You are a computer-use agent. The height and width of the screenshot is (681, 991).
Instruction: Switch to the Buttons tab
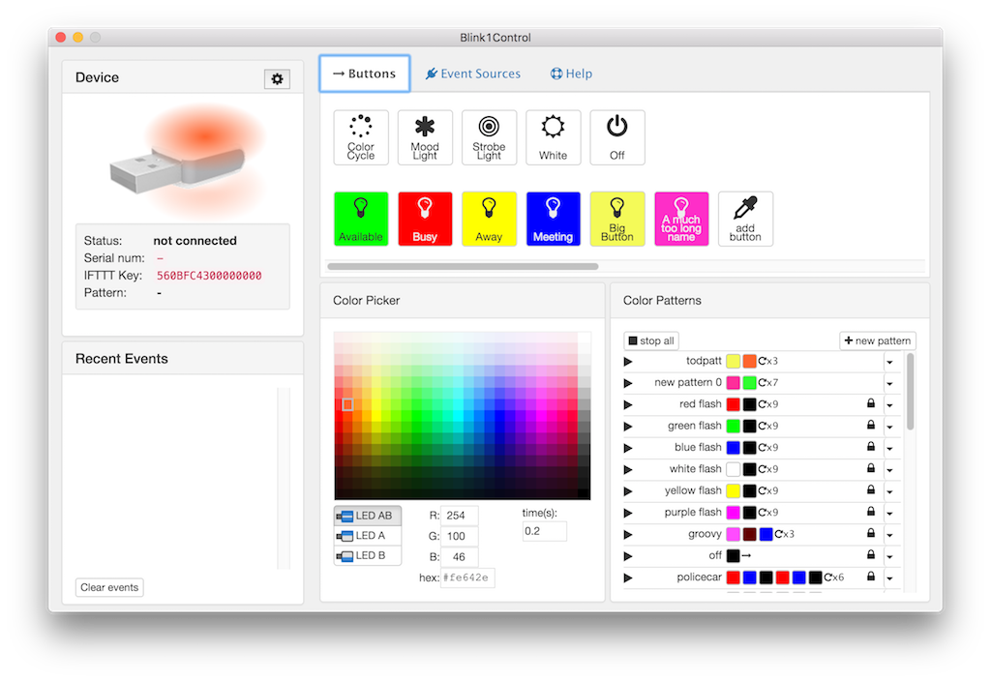[365, 74]
